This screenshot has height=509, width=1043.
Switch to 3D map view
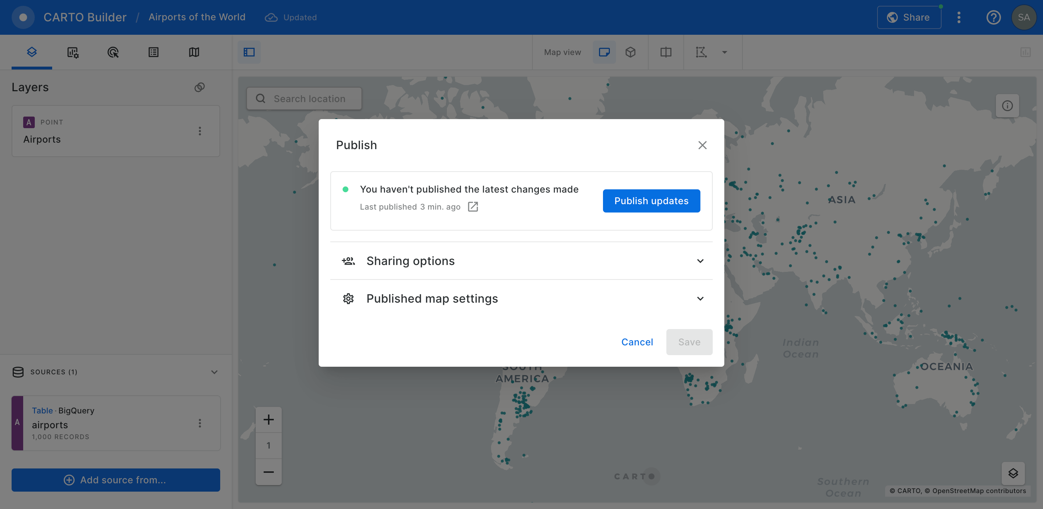(631, 52)
